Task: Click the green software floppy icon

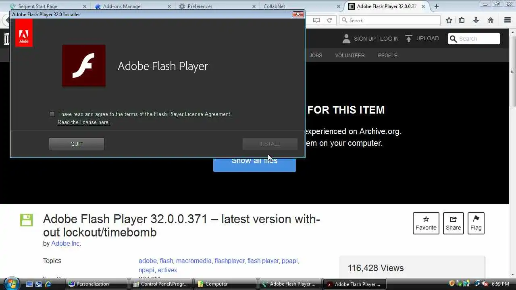Action: tap(27, 220)
